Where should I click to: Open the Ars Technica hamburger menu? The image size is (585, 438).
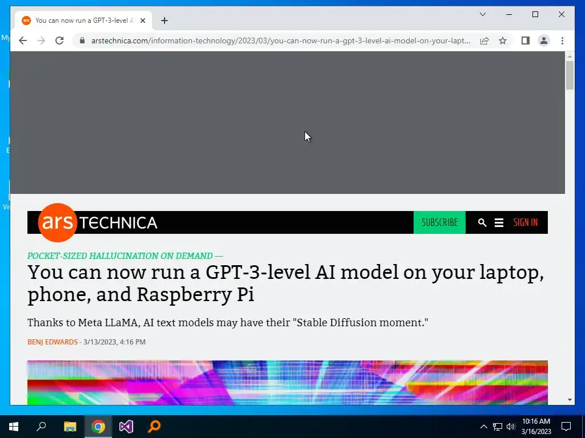pos(499,223)
